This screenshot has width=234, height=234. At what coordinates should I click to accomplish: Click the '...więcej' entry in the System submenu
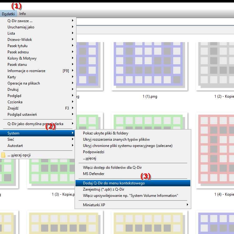[x=133, y=158]
